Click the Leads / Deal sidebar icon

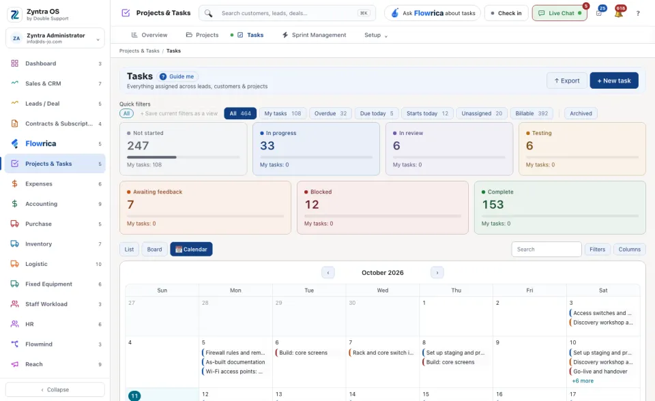[x=14, y=104]
